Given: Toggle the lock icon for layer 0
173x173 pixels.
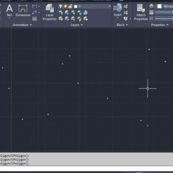Looking at the screenshot, I should [x=70, y=6].
